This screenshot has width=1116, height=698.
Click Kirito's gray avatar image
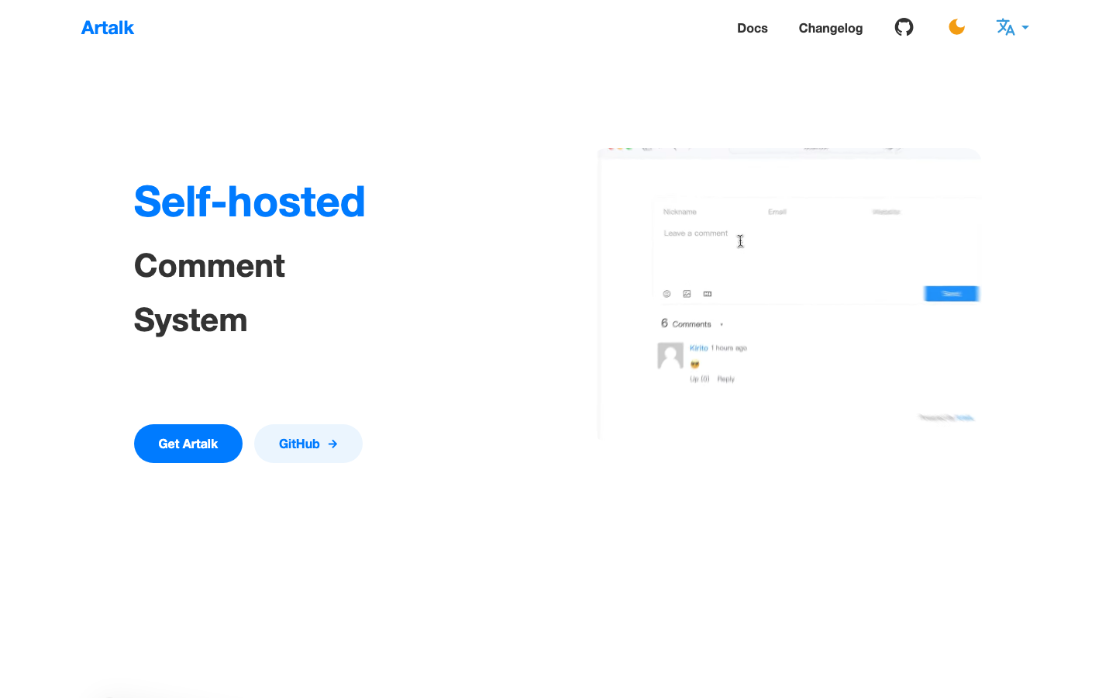[670, 355]
